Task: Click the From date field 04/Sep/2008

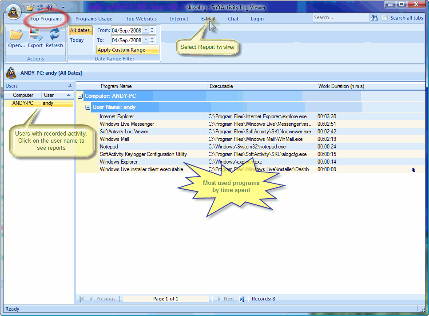Action: (127, 30)
